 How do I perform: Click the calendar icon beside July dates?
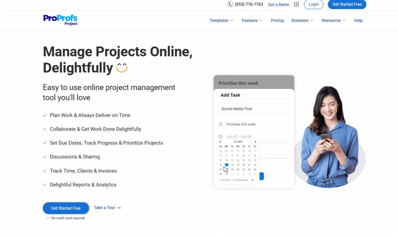pyautogui.click(x=220, y=136)
